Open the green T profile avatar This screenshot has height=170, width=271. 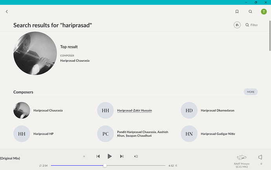pos(264,11)
